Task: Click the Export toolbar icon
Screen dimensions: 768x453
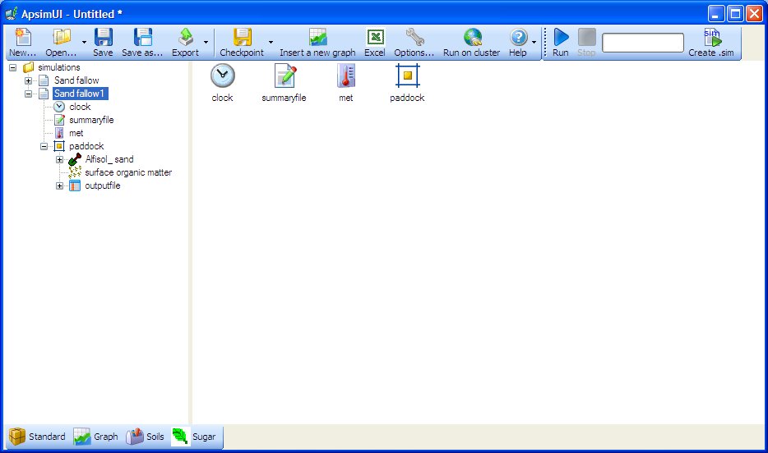Action: click(185, 38)
